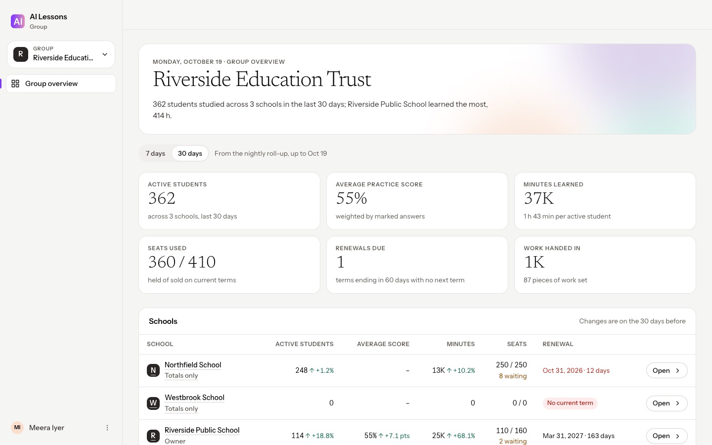The width and height of the screenshot is (712, 445).
Task: Click the Riverside Education Trust heading
Action: 262,79
